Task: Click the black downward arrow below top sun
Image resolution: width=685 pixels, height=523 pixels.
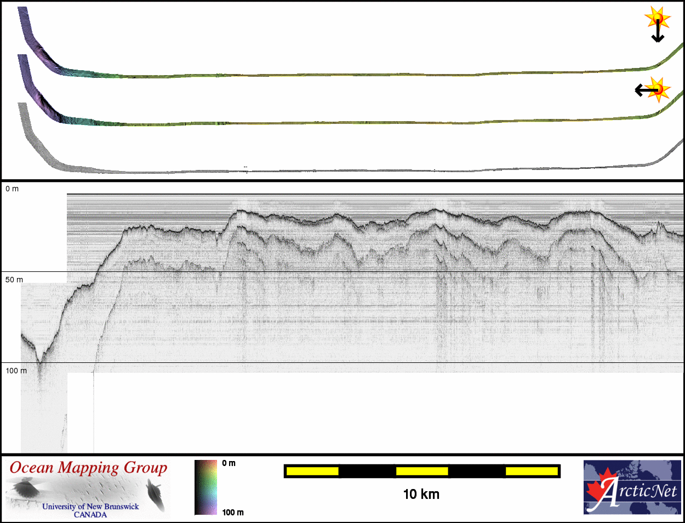Action: 658,34
